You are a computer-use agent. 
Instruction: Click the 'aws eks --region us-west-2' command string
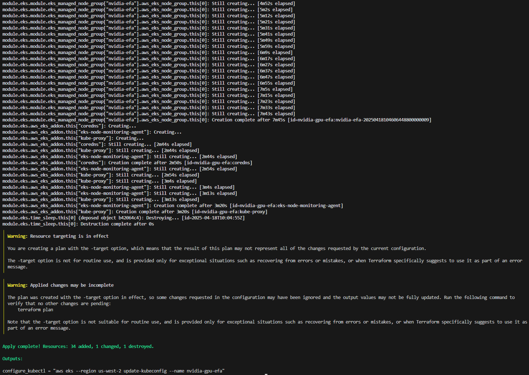pos(139,371)
